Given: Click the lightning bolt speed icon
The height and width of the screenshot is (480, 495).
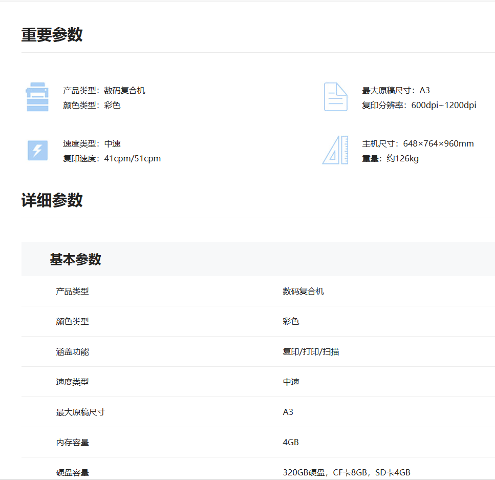Looking at the screenshot, I should coord(37,151).
